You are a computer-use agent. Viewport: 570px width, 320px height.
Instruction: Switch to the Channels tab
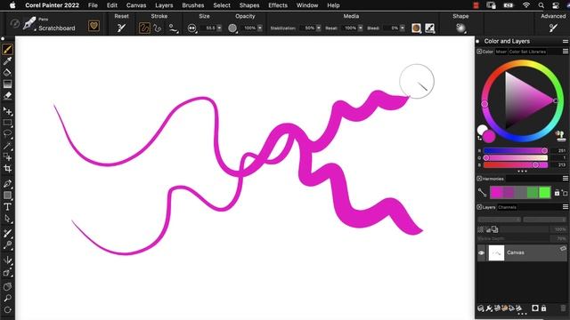click(x=507, y=207)
